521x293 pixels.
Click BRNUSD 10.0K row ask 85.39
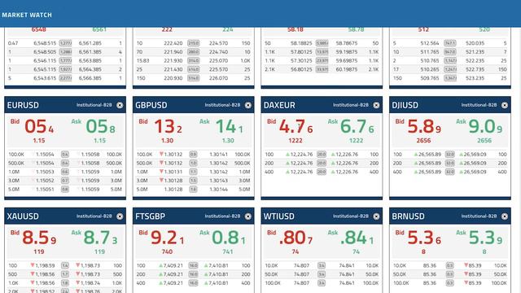point(475,266)
